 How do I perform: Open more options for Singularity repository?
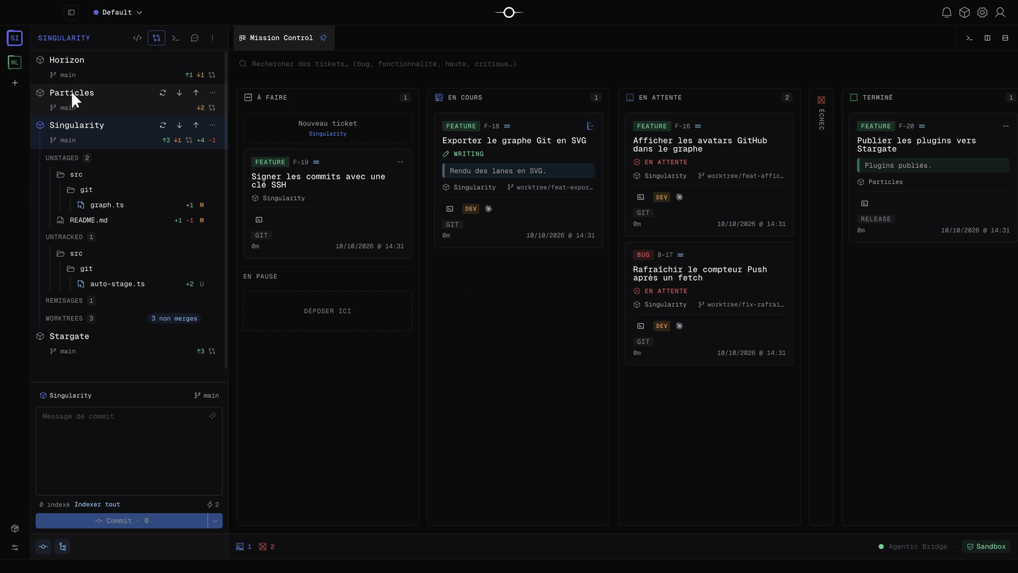[213, 125]
